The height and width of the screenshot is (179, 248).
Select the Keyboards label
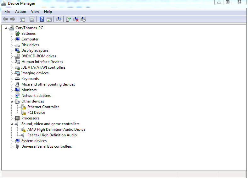point(30,79)
